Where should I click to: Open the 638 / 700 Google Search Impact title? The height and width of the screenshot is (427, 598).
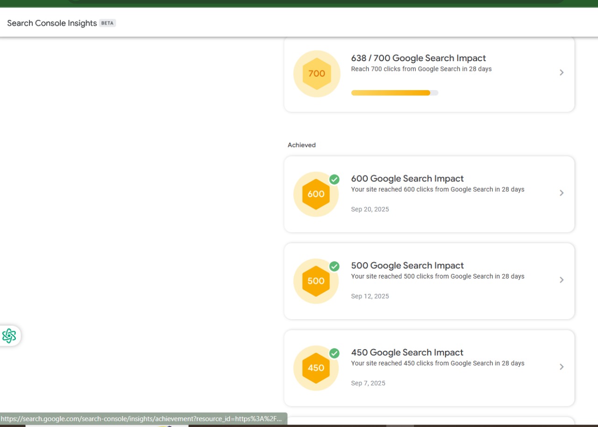tap(419, 58)
